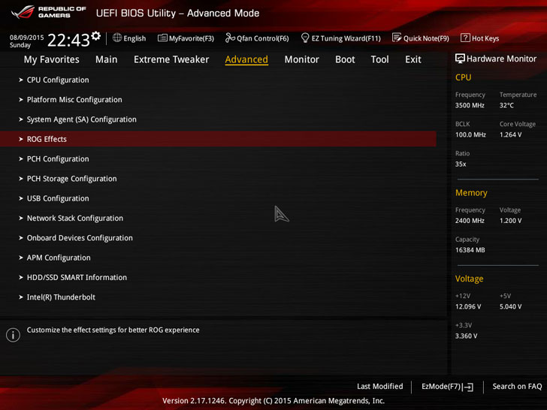The width and height of the screenshot is (547, 410).
Task: Click the MyFavorite folder icon
Action: click(x=162, y=38)
